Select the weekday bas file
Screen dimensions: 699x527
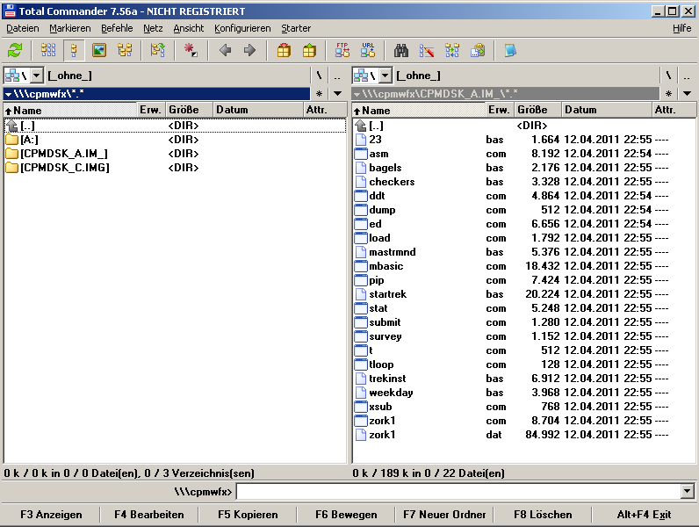523,393
